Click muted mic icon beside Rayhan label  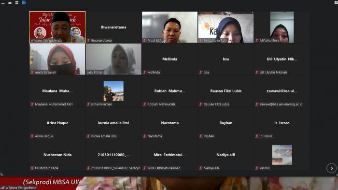click(201, 136)
